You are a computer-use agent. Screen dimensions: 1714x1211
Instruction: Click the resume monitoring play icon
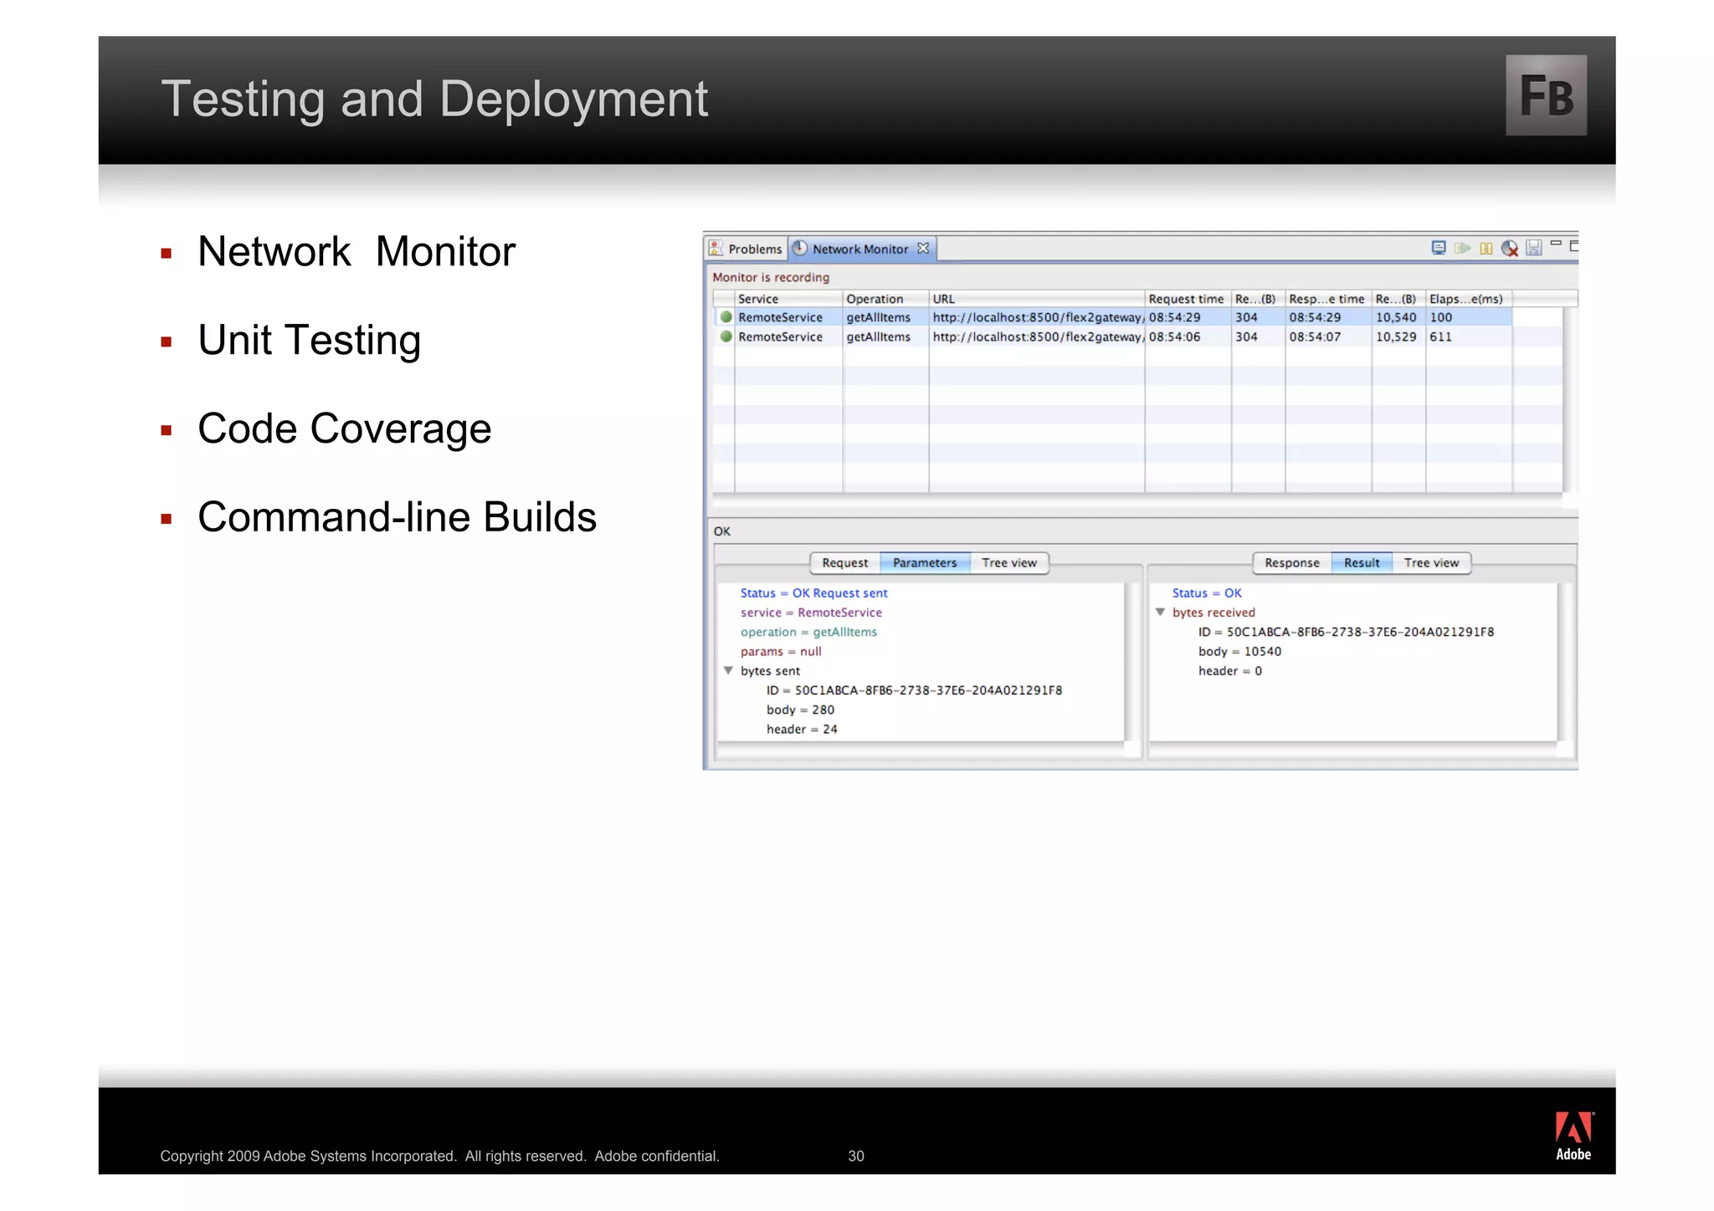pos(1462,248)
